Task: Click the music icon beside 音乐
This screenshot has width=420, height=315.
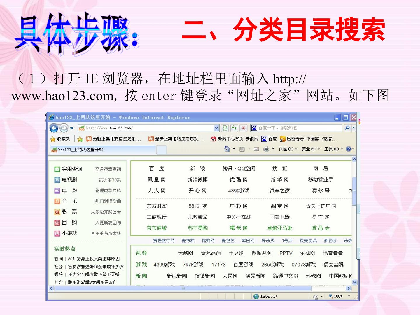Action: (57, 201)
